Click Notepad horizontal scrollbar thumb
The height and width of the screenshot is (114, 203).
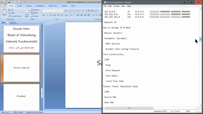129,108
